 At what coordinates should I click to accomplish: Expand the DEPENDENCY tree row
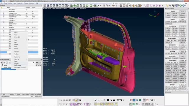(8, 24)
